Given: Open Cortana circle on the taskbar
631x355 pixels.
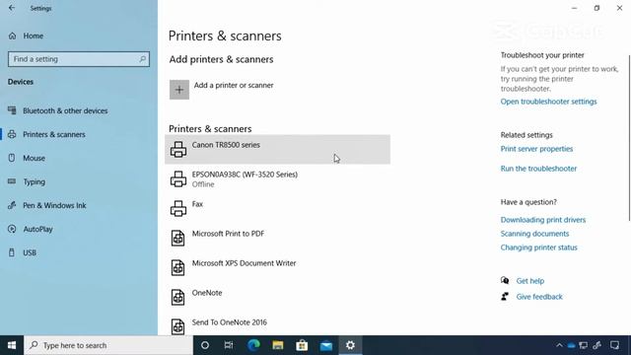Looking at the screenshot, I should (x=205, y=345).
